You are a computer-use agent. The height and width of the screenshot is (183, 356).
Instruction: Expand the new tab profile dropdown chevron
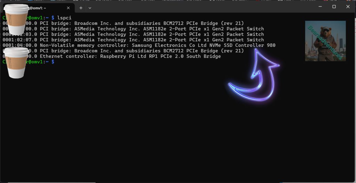(x=90, y=8)
